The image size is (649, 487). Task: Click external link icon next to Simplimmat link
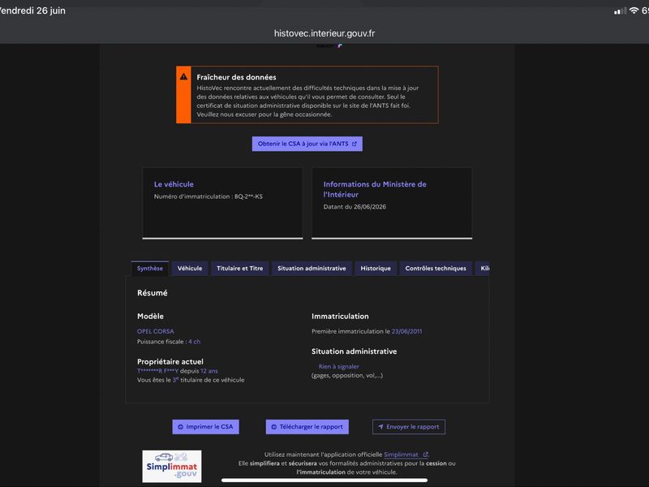[425, 455]
